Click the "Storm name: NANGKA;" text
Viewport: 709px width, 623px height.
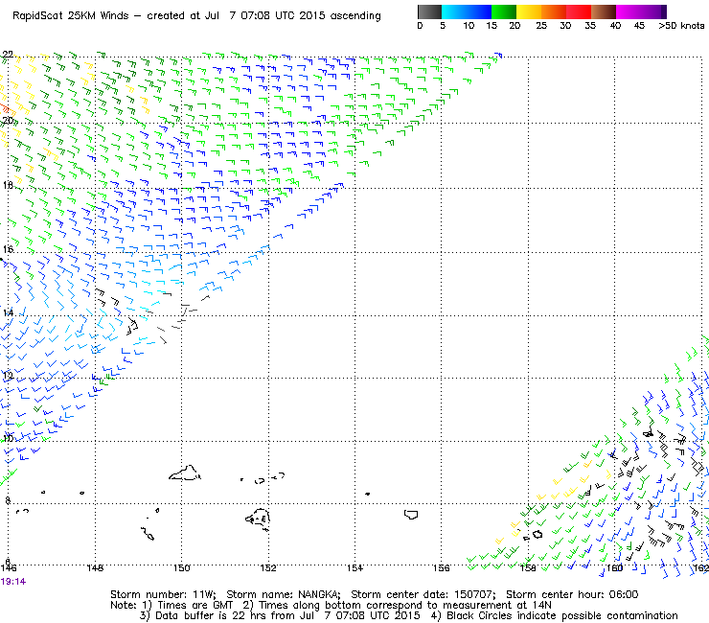tap(283, 594)
